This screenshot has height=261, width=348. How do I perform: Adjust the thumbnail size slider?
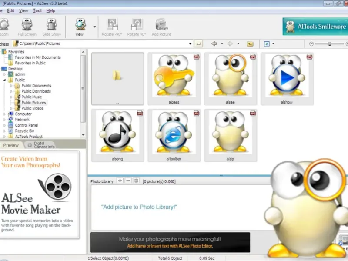pos(330,44)
